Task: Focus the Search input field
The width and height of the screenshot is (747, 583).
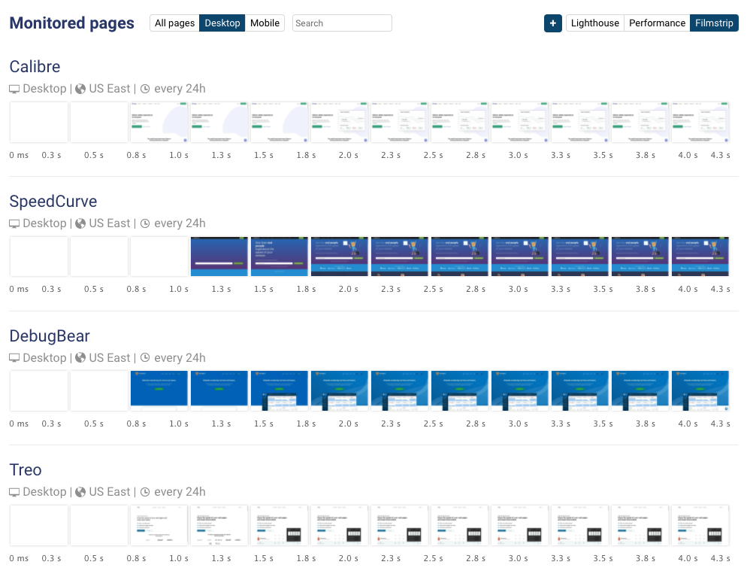Action: click(342, 23)
